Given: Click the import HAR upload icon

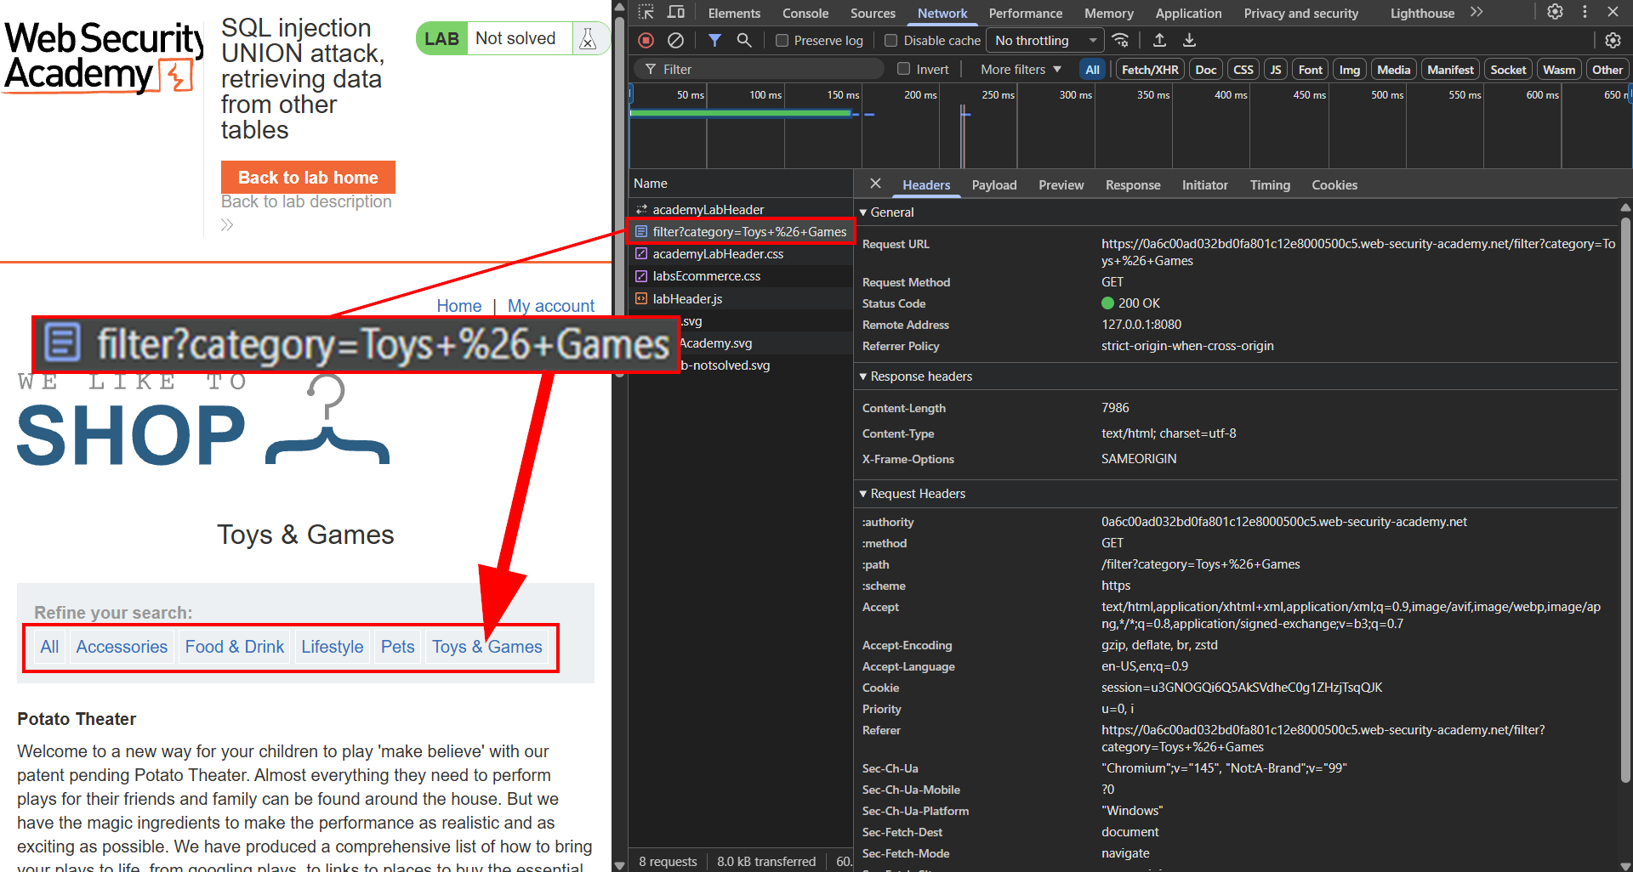Looking at the screenshot, I should coord(1159,40).
